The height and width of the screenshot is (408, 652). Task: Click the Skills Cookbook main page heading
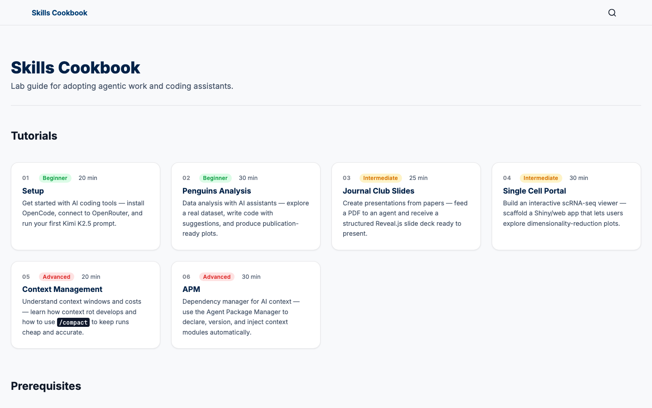tap(76, 68)
